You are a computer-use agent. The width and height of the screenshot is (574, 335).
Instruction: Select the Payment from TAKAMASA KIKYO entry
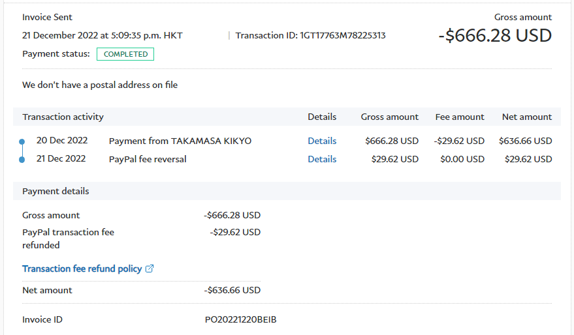pyautogui.click(x=180, y=141)
